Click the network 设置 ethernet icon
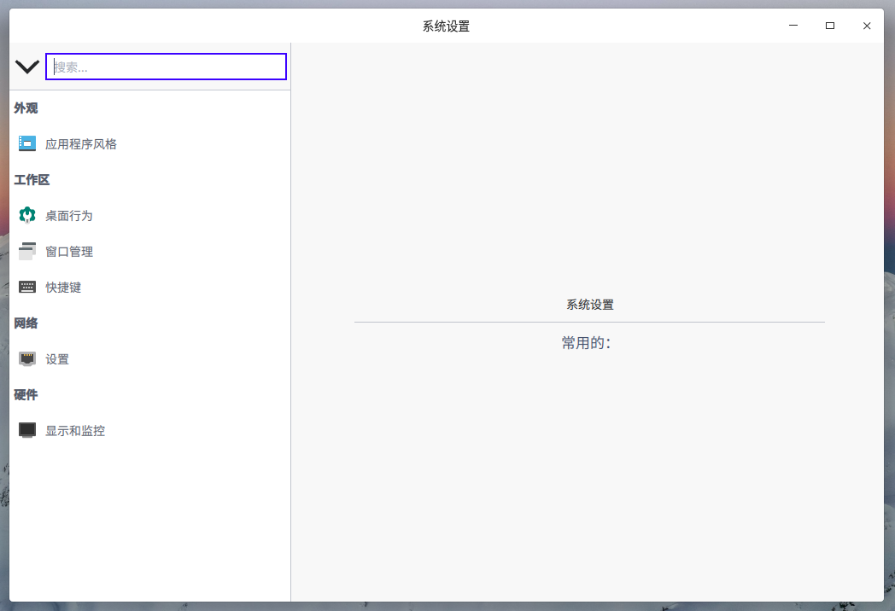The height and width of the screenshot is (611, 895). 26,359
